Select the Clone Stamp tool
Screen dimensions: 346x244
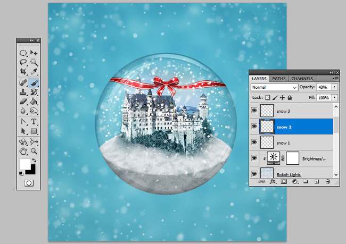23,92
